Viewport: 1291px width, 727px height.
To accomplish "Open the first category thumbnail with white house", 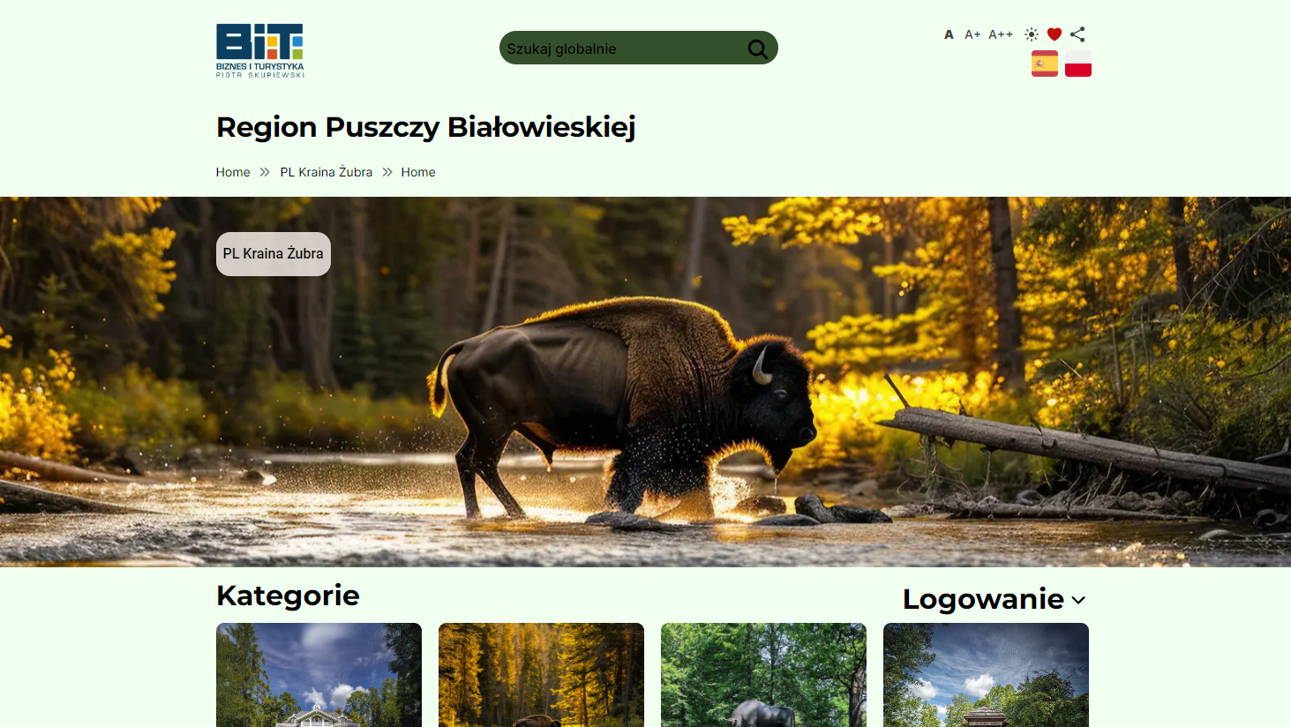I will (319, 675).
